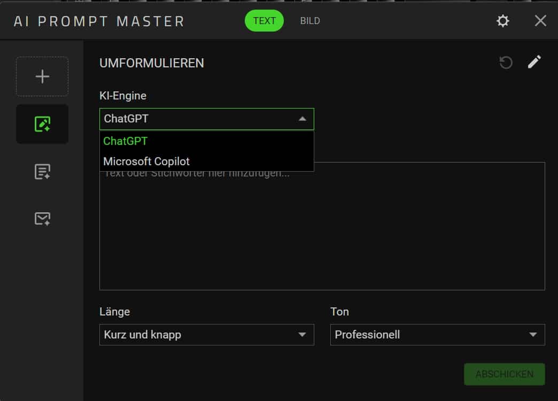Select the email compose sidebar icon

tap(42, 218)
